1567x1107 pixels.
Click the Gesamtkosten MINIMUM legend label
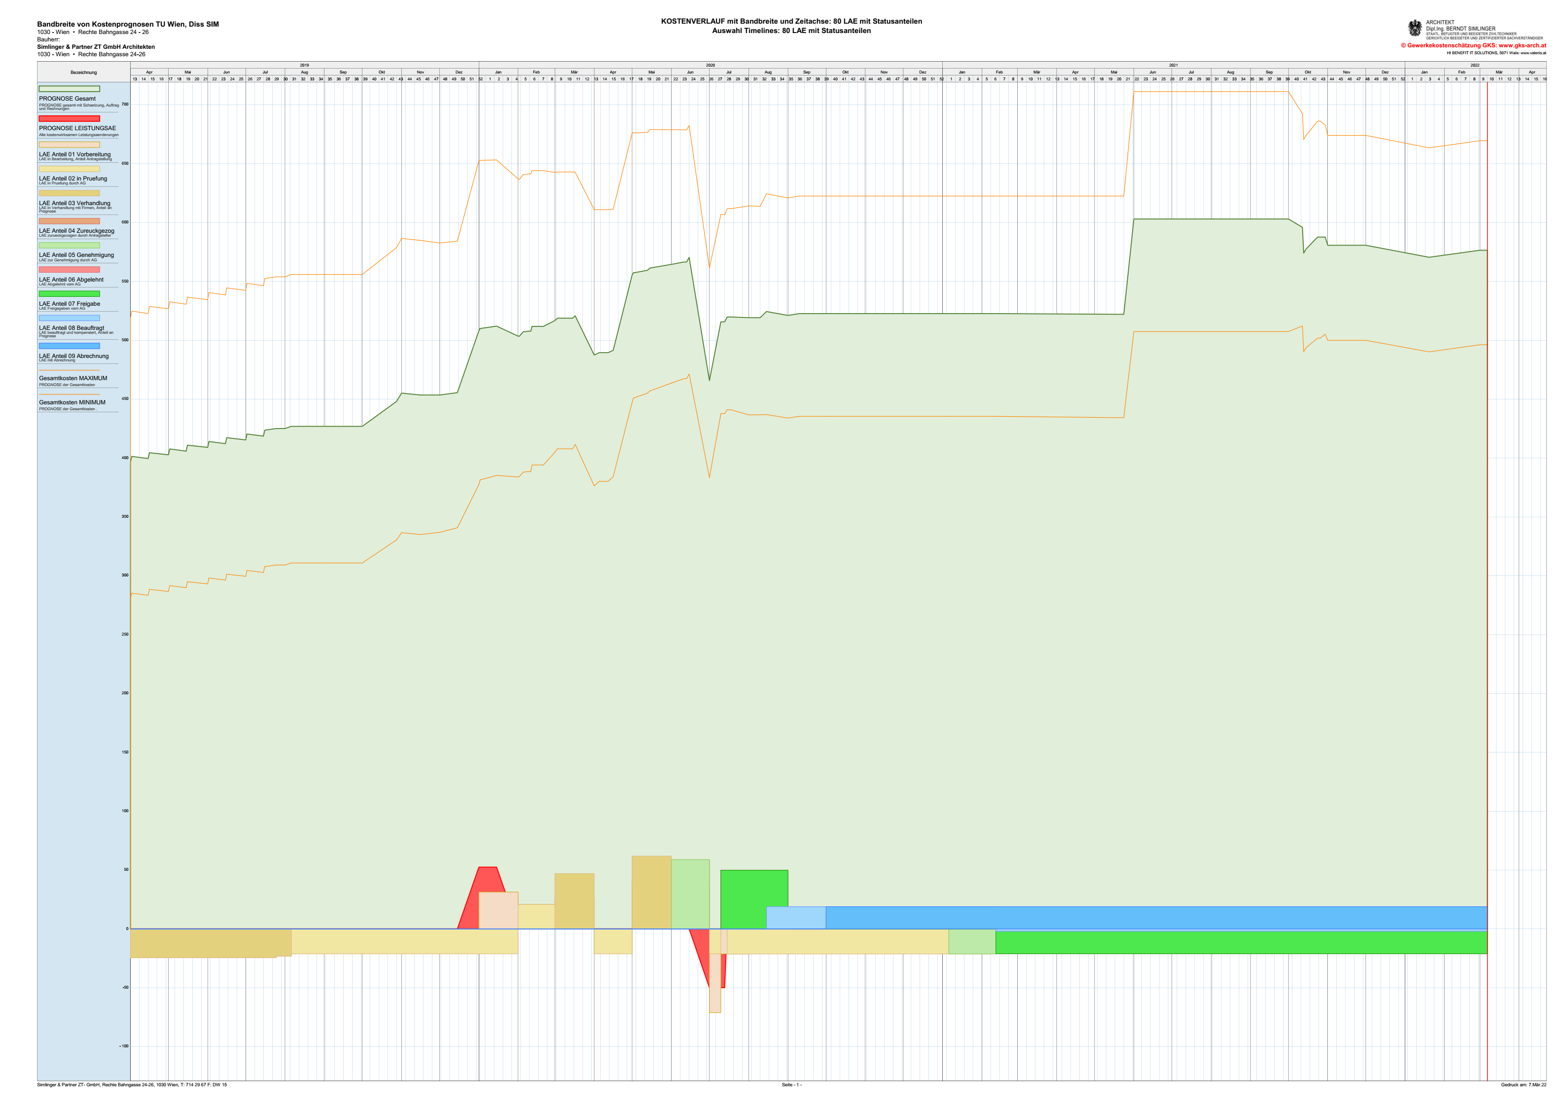(x=71, y=403)
